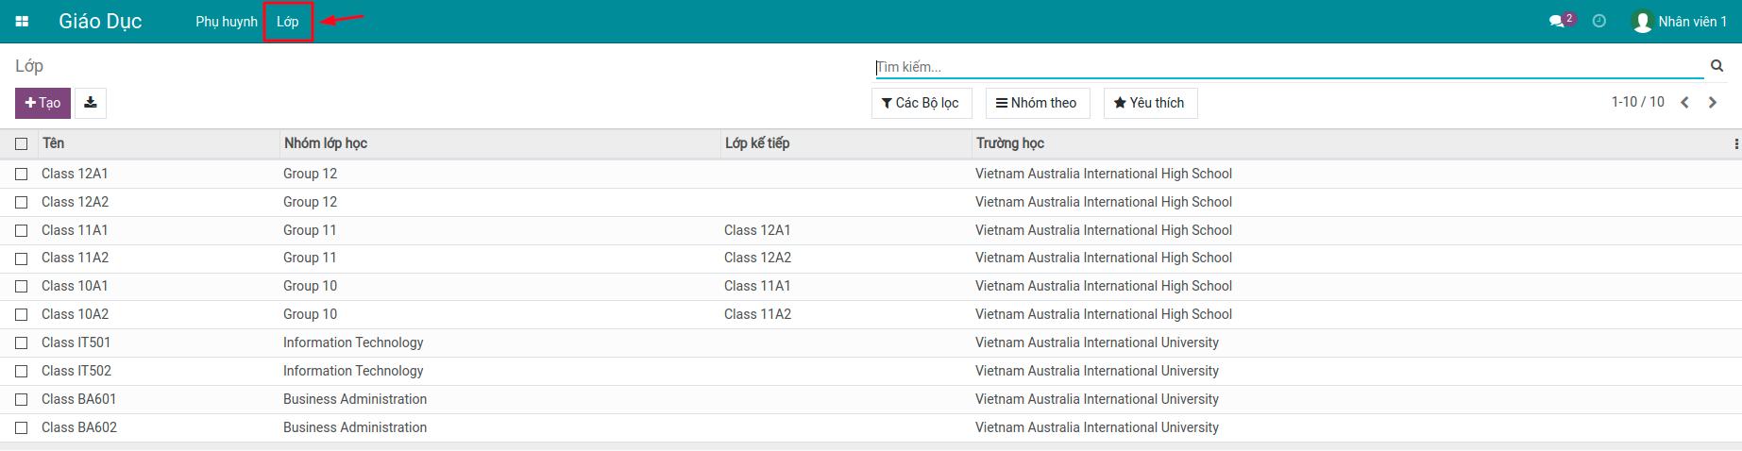Viewport: 1742px width, 451px height.
Task: Check the Class IT501 row checkbox
Action: tap(22, 342)
